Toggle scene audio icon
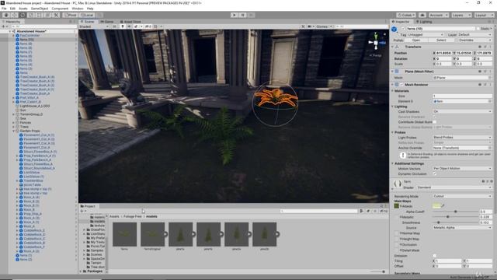The width and height of the screenshot is (497, 280). click(129, 26)
